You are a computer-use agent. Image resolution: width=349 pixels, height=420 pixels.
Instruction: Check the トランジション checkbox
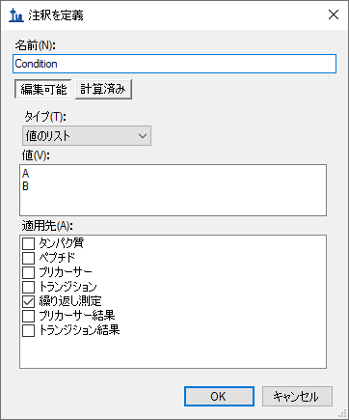coord(28,287)
